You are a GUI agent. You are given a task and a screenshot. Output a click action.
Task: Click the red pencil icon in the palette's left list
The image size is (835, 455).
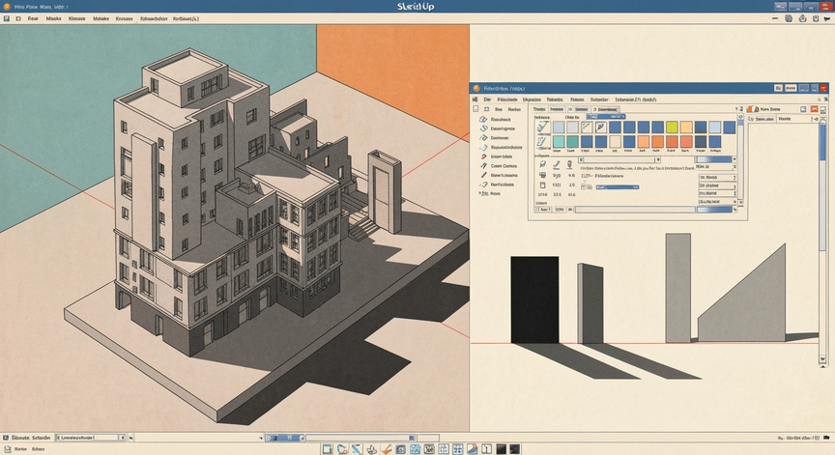483,156
